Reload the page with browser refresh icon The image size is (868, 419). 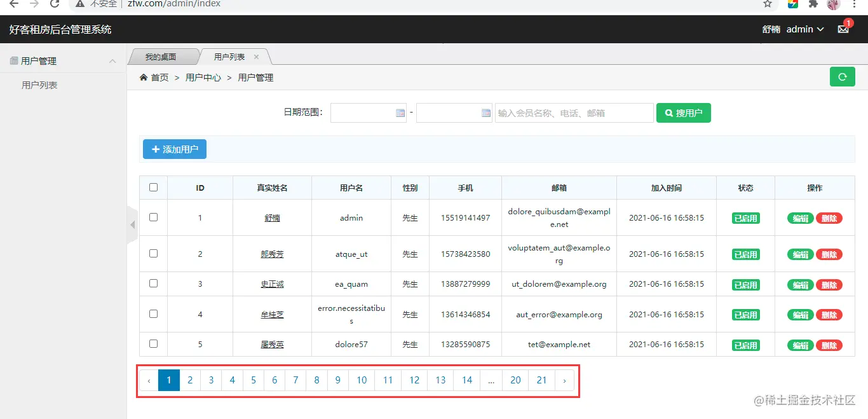click(55, 4)
